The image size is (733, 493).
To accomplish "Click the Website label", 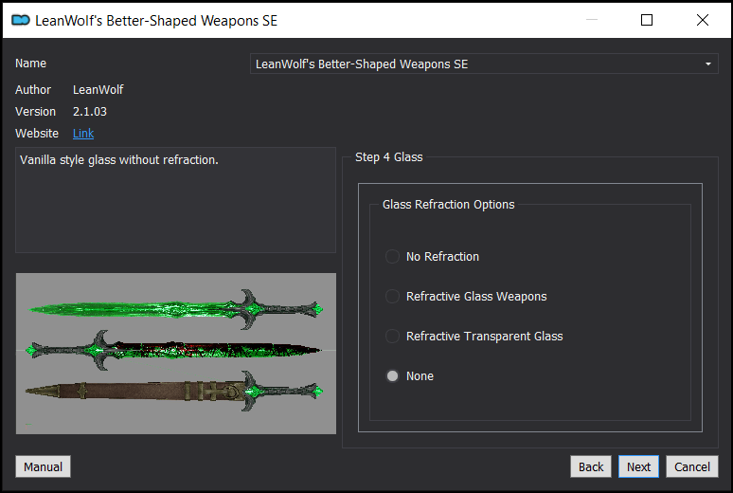I will [37, 134].
